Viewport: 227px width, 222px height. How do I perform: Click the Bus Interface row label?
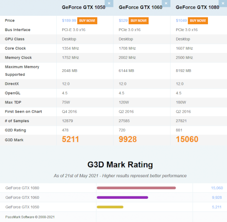tap(18, 30)
